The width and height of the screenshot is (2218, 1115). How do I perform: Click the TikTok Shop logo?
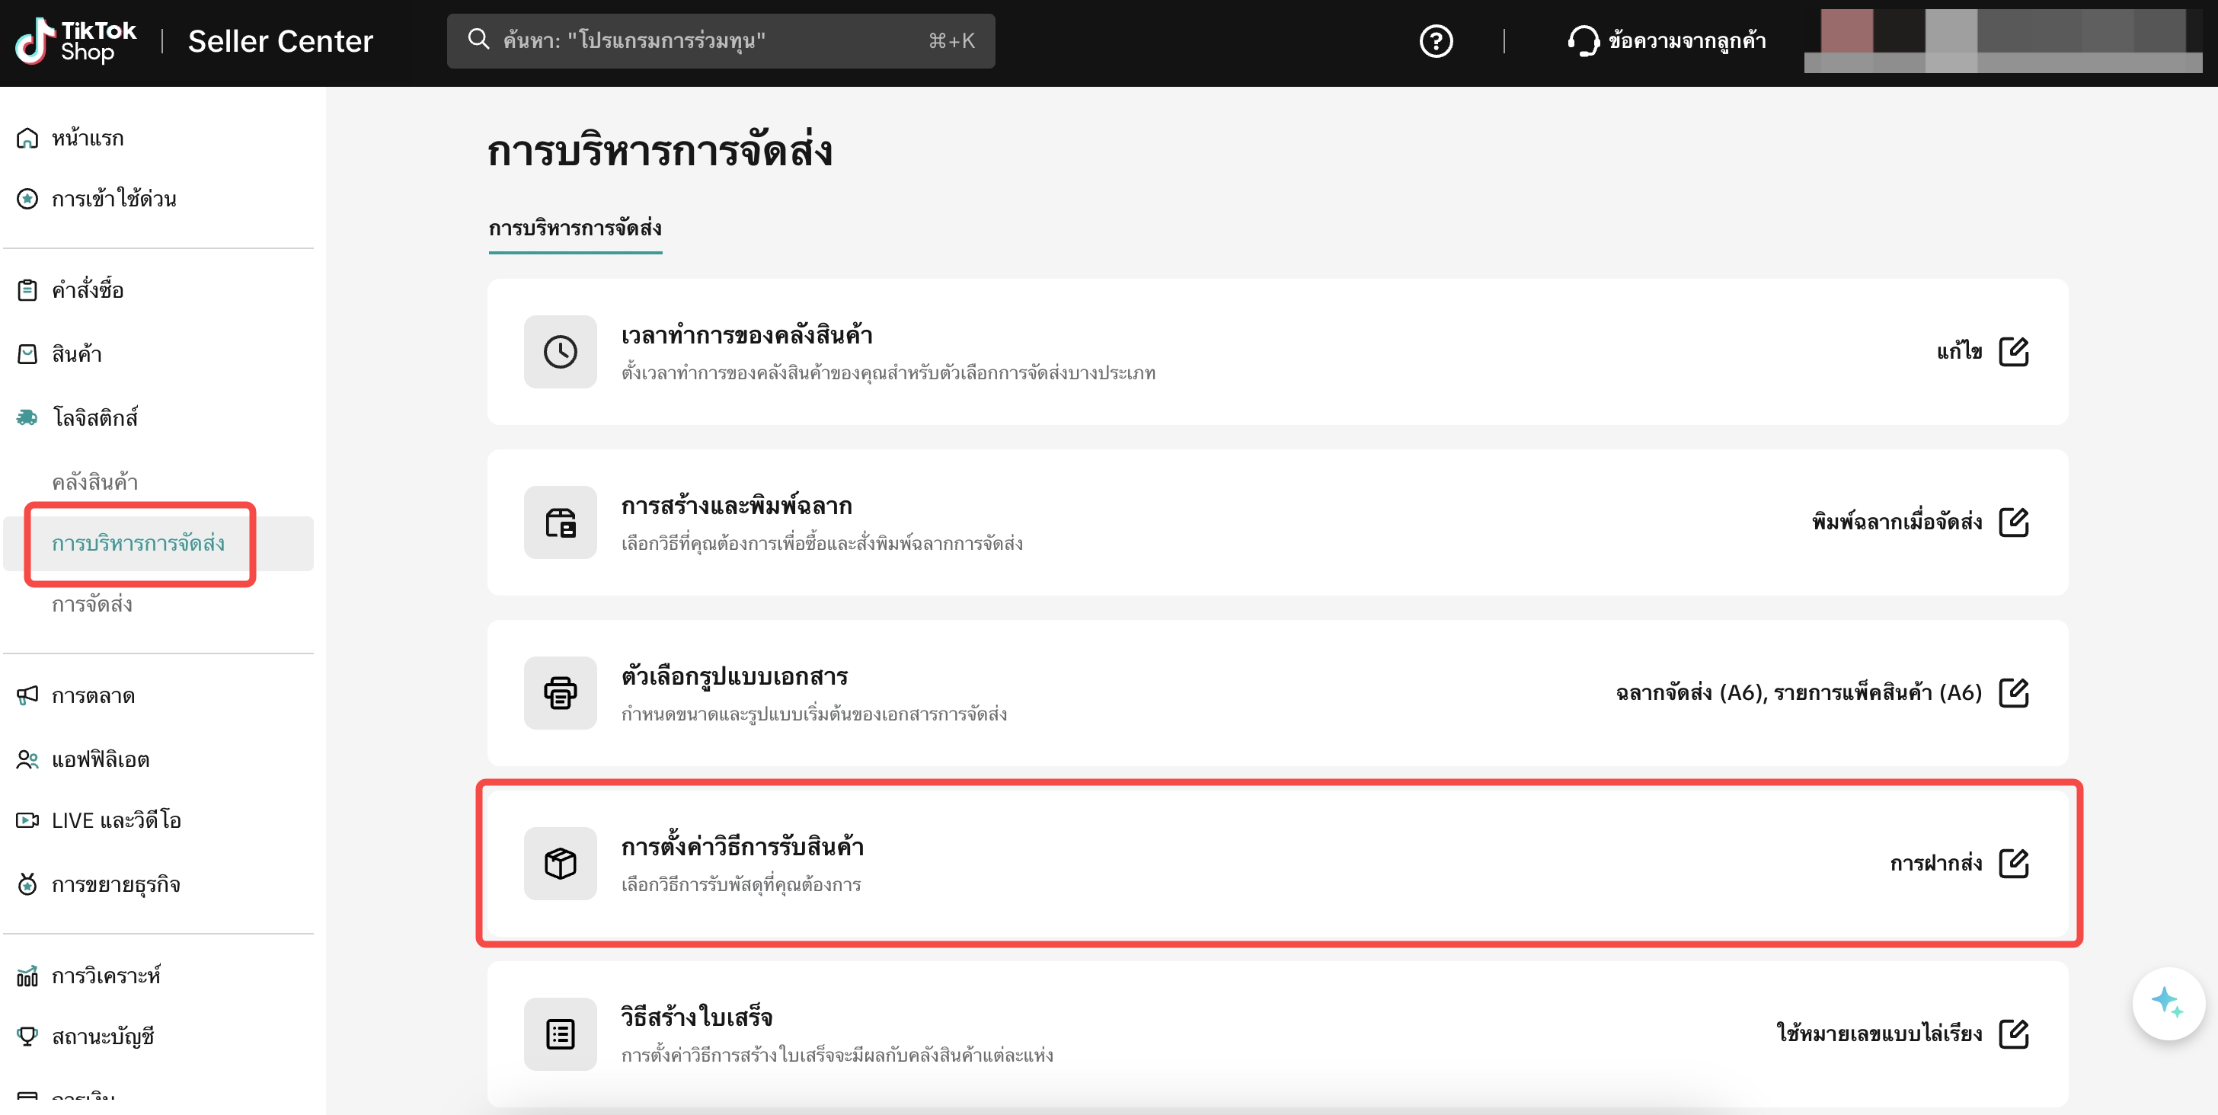(75, 40)
